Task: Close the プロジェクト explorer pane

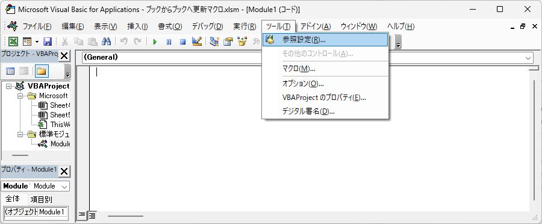Action: click(x=64, y=55)
